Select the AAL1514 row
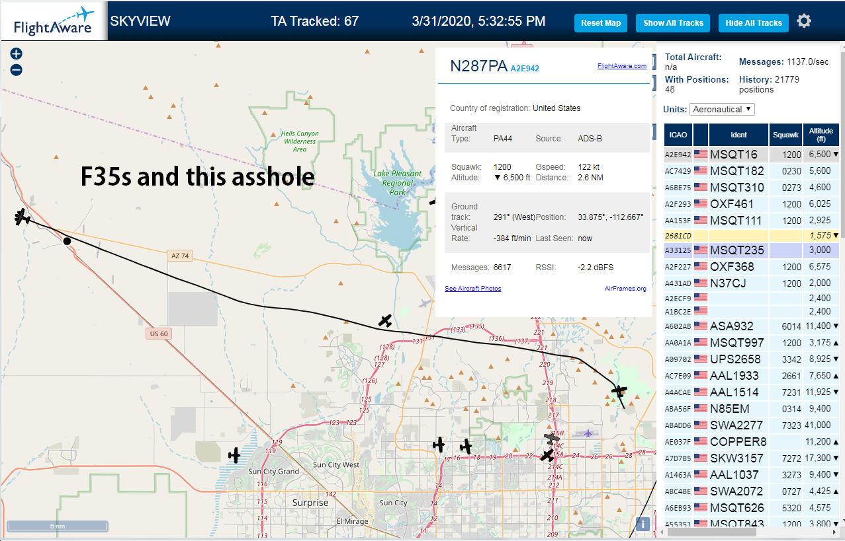Screen dimensions: 845x541 pos(751,392)
